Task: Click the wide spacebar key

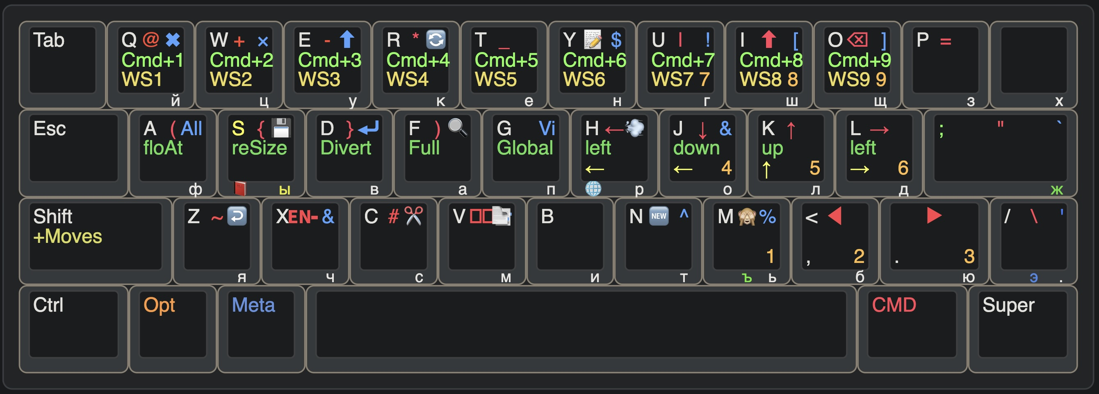Action: pos(581,329)
